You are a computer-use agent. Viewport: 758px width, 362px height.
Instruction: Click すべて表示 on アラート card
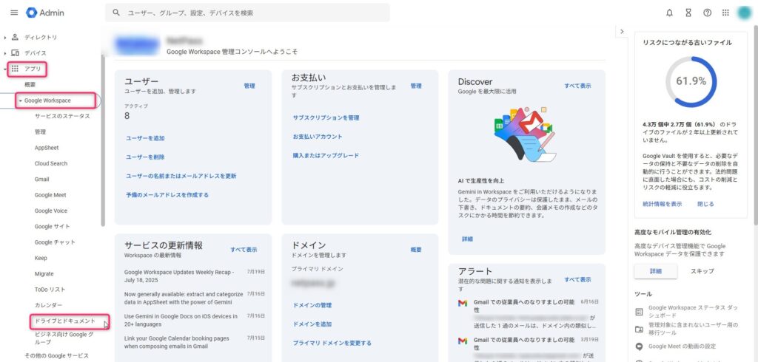(577, 279)
